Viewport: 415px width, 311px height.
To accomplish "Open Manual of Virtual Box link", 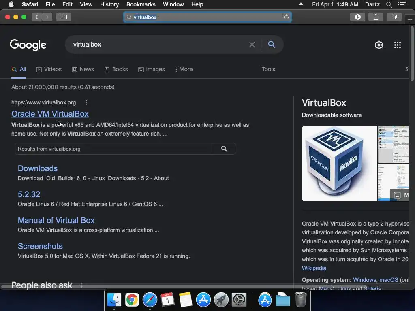I will pos(56,220).
